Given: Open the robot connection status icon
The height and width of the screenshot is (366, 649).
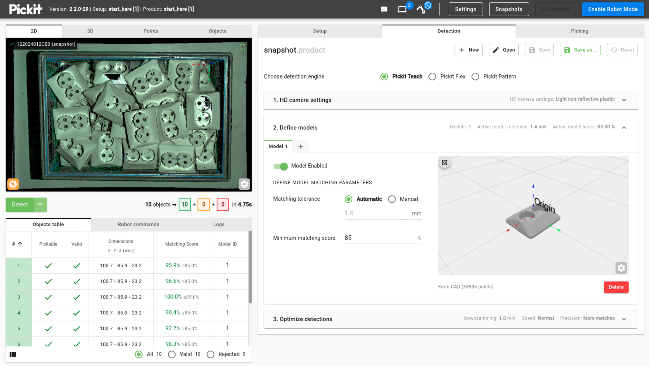Looking at the screenshot, I should (x=421, y=9).
